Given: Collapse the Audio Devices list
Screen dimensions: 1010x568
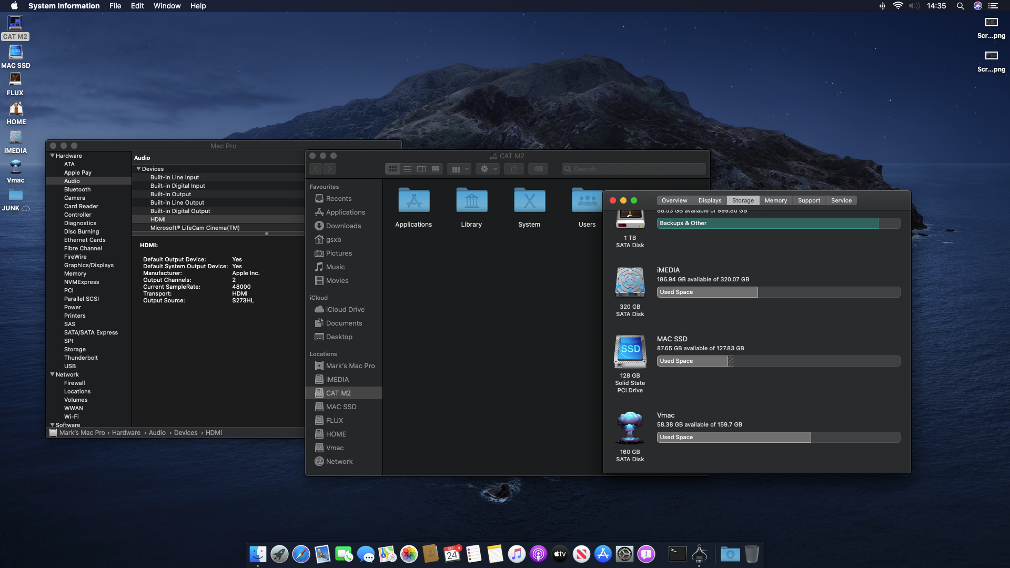Looking at the screenshot, I should point(139,169).
